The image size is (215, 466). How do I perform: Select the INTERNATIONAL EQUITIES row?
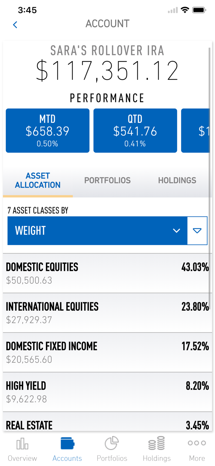coord(107,313)
